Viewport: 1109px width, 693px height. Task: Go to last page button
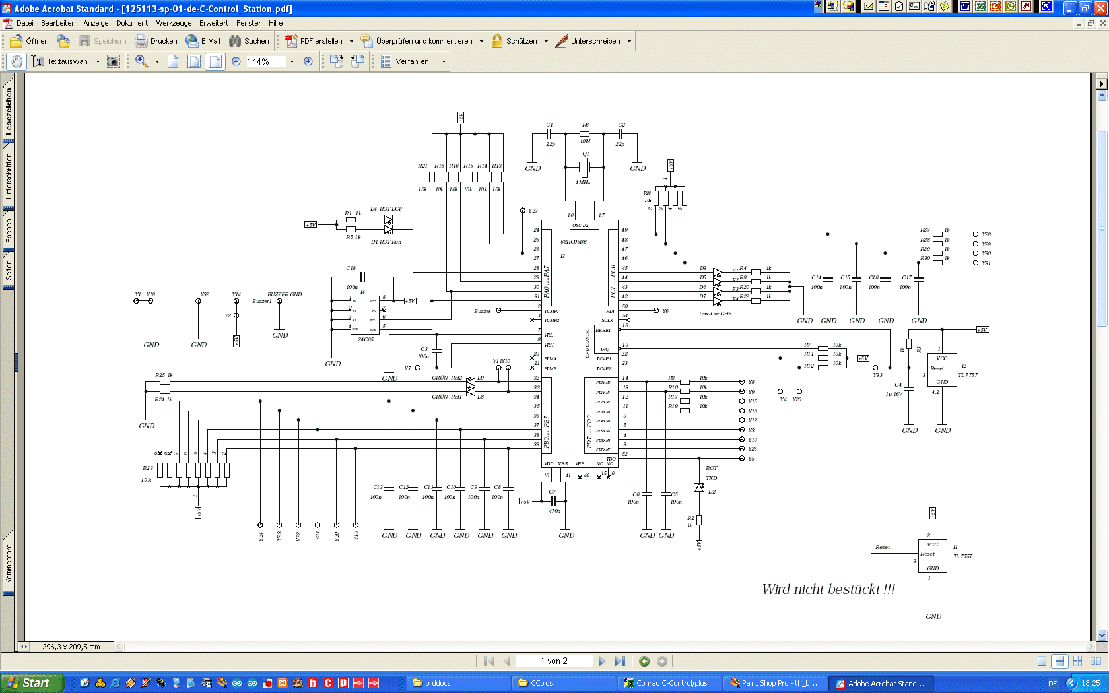(x=619, y=661)
